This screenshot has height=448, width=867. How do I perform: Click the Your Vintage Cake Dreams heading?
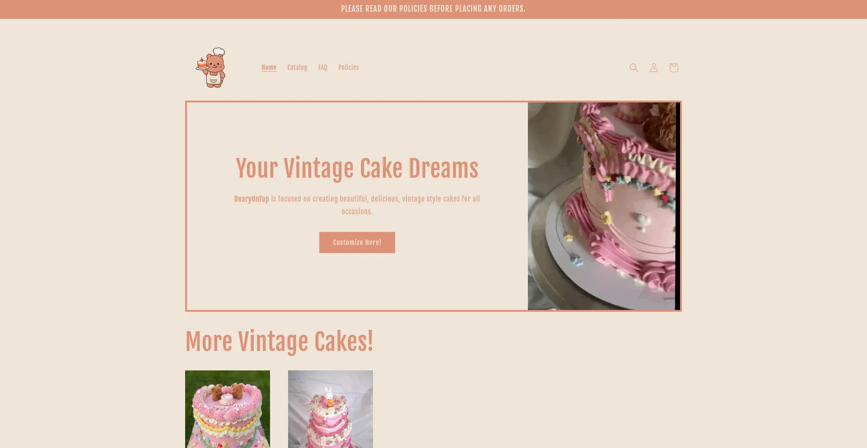[x=357, y=168]
